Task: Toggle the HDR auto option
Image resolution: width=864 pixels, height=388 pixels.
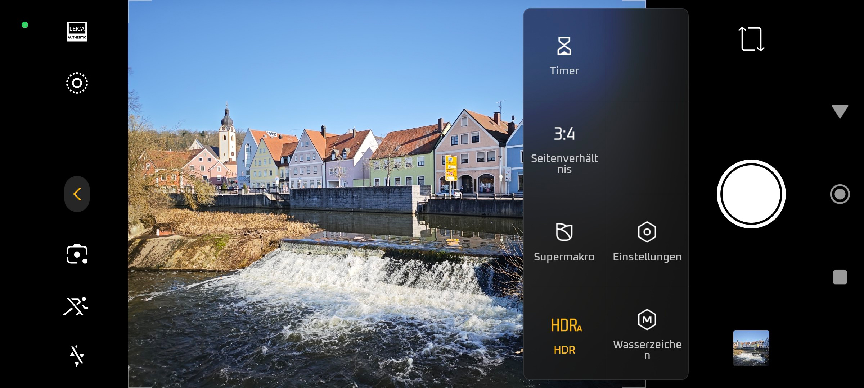Action: (x=564, y=334)
